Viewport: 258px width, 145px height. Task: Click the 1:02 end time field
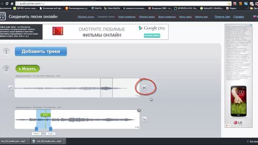[50, 134]
